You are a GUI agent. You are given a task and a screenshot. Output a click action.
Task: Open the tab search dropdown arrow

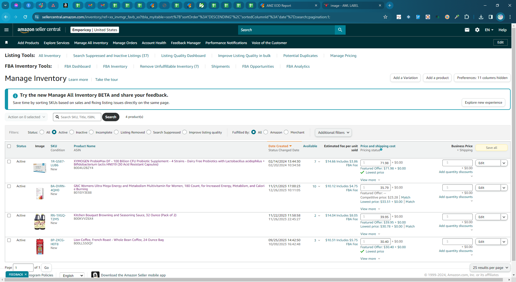5,5
